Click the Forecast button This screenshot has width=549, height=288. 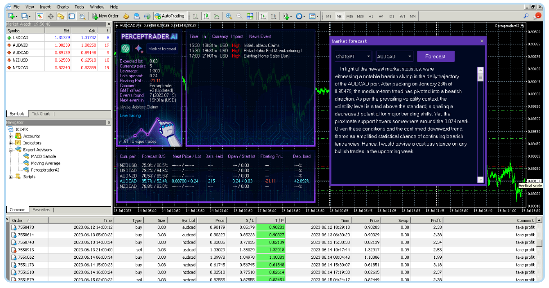click(x=435, y=57)
